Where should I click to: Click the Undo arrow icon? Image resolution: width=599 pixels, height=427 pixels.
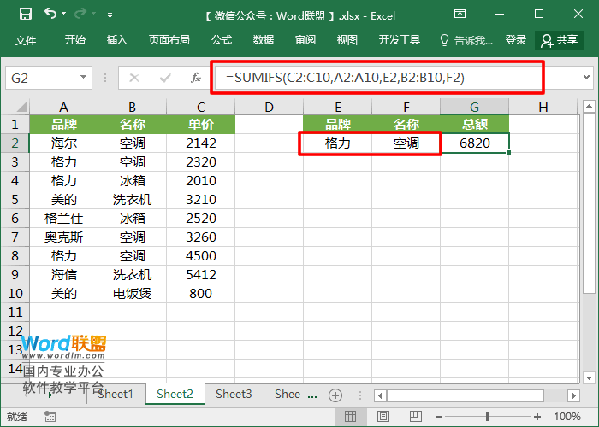coord(50,15)
